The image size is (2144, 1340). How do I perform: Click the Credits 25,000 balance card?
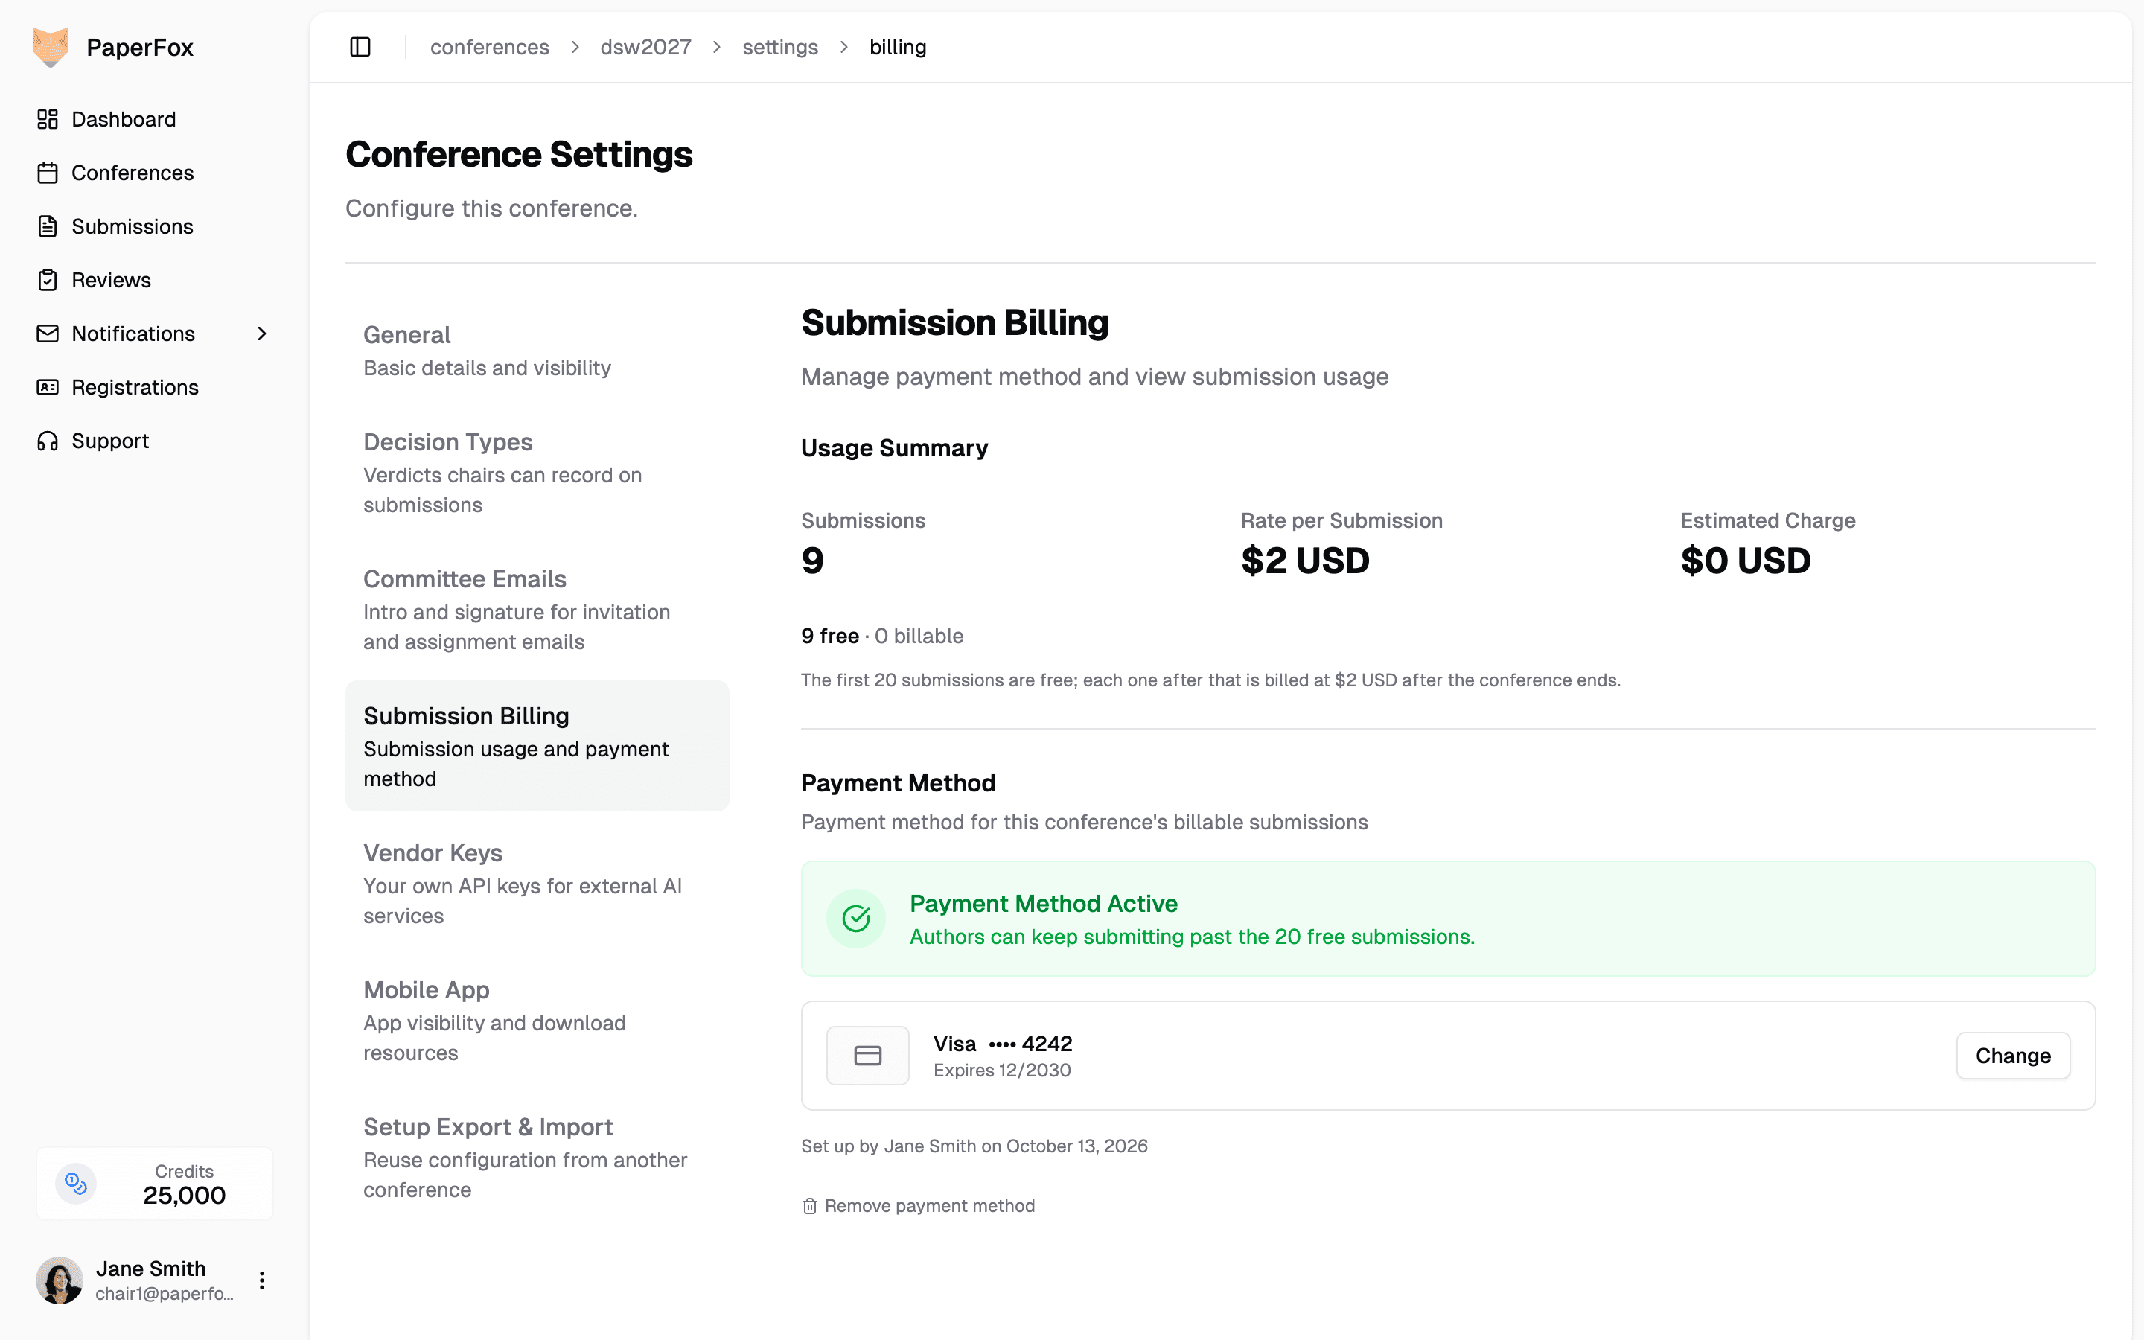pos(154,1183)
